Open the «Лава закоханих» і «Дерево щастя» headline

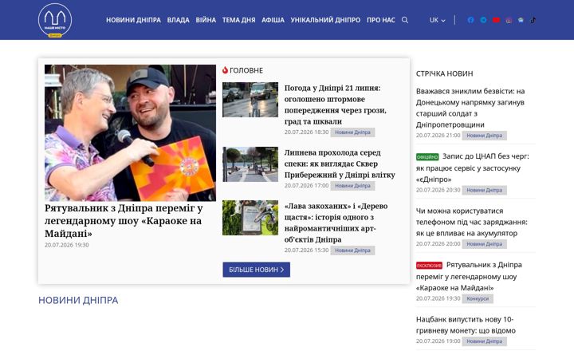pos(336,223)
